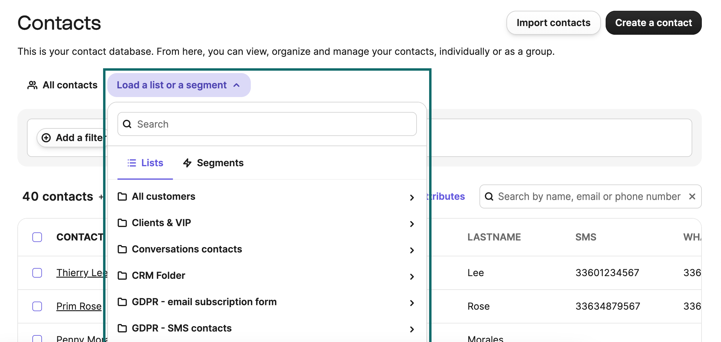Click the GDPR email subscription form folder icon
Viewport: 721px width, 342px height.
(x=122, y=302)
